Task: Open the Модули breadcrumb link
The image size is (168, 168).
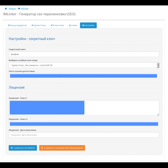Action: coord(12,9)
